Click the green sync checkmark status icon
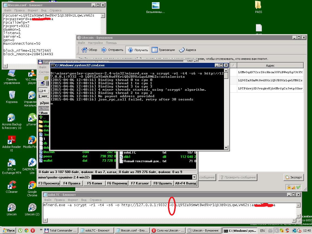 (298, 187)
